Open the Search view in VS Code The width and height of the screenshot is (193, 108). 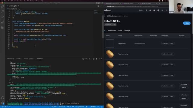pyautogui.click(x=2, y=12)
